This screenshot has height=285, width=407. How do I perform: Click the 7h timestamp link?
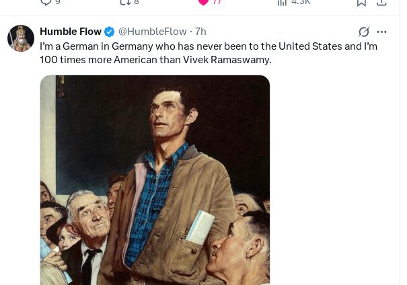(x=200, y=32)
